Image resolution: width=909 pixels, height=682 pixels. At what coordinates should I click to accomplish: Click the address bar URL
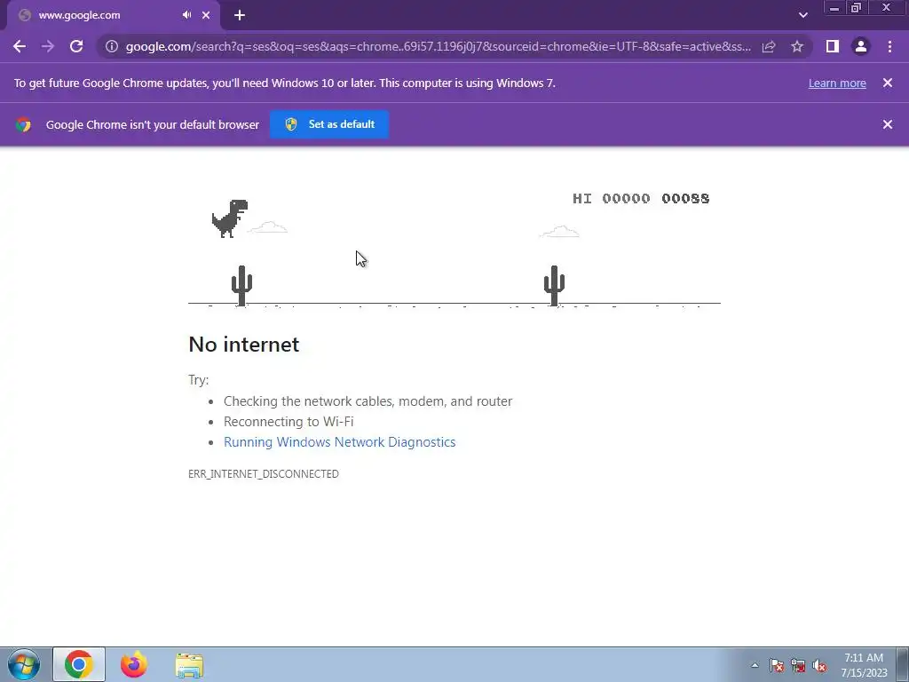coord(438,46)
